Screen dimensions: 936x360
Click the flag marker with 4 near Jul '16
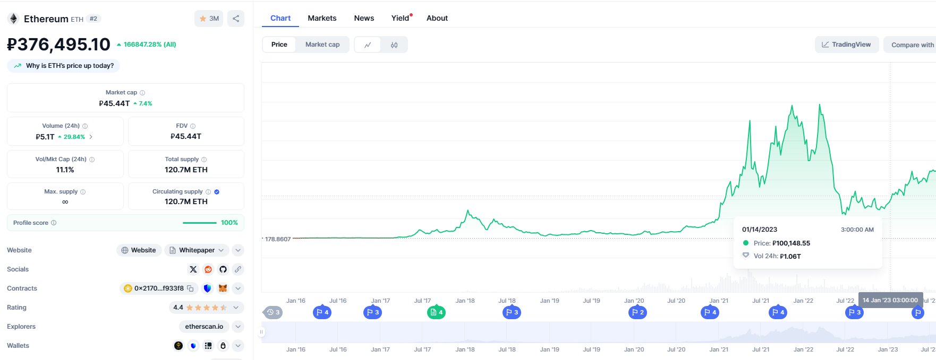[322, 312]
